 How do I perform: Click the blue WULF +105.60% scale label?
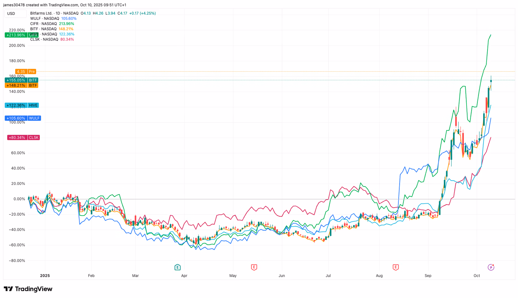pos(23,118)
